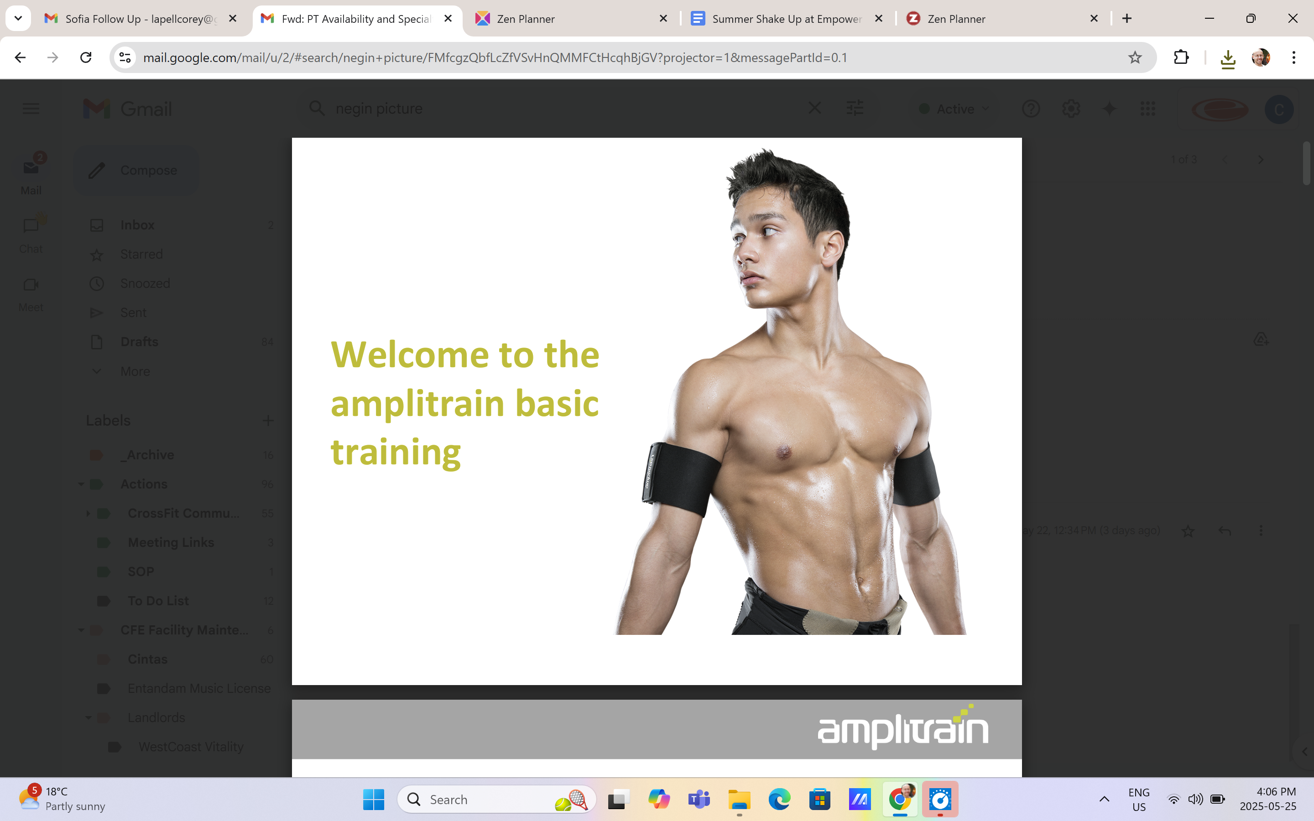Open the Gmail settings gear
This screenshot has height=821, width=1314.
(1071, 109)
